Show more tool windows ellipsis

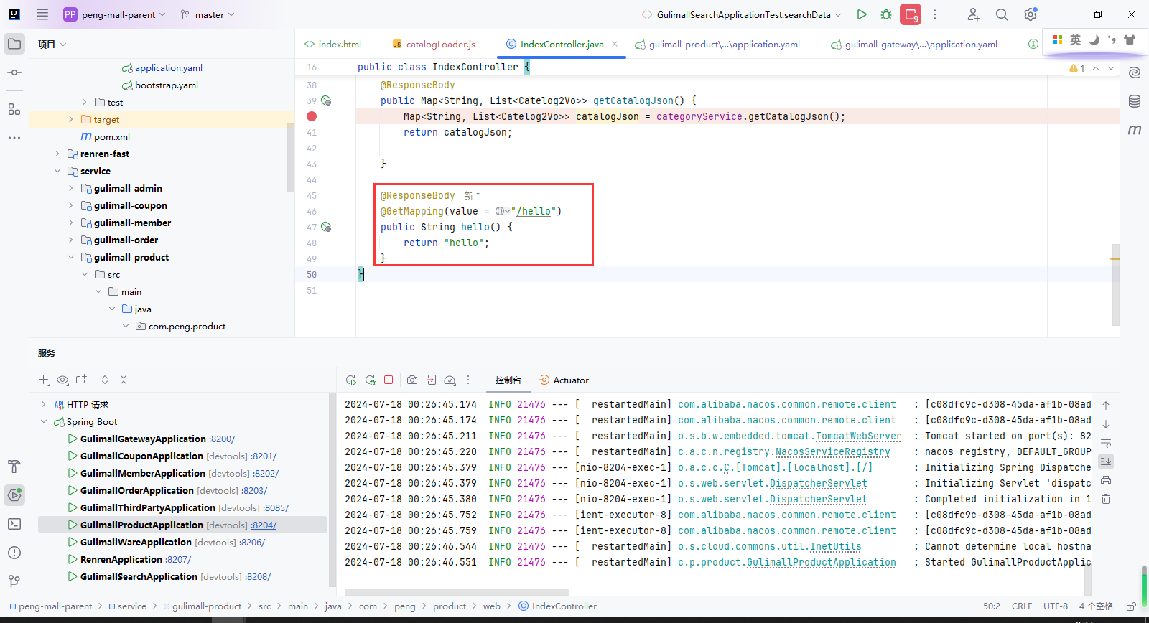[x=14, y=137]
